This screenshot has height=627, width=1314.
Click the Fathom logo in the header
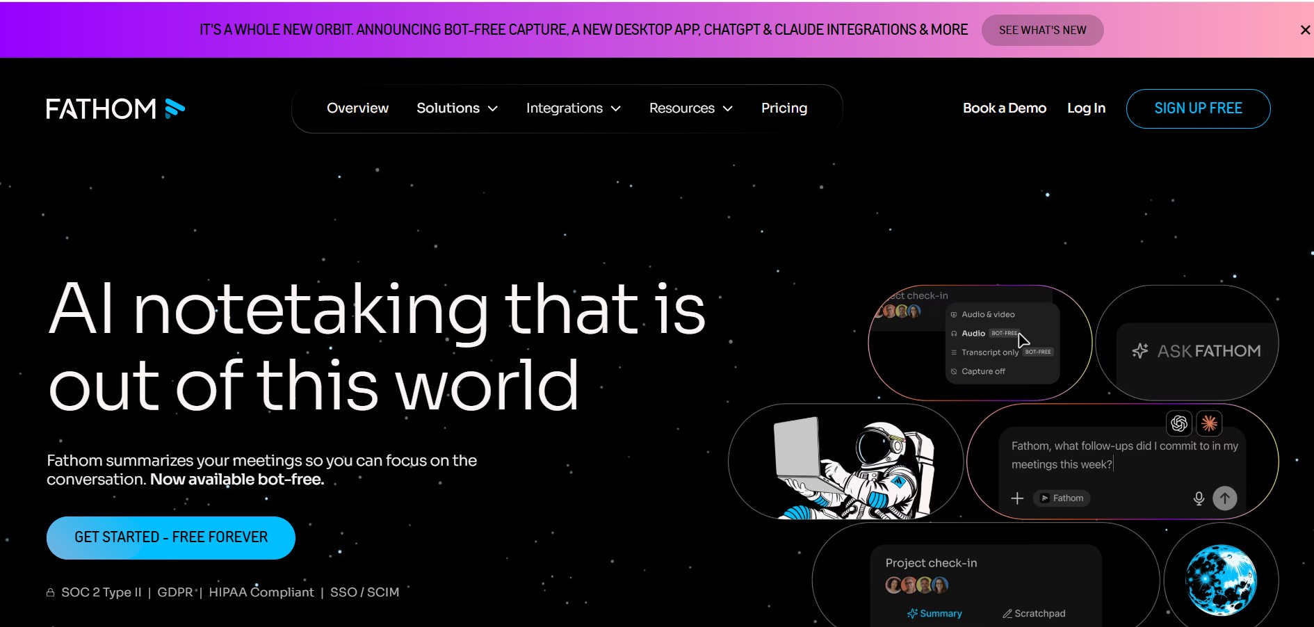coord(115,108)
